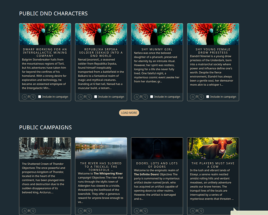Enable Include in campaign for Drow Priestess

coord(208,97)
